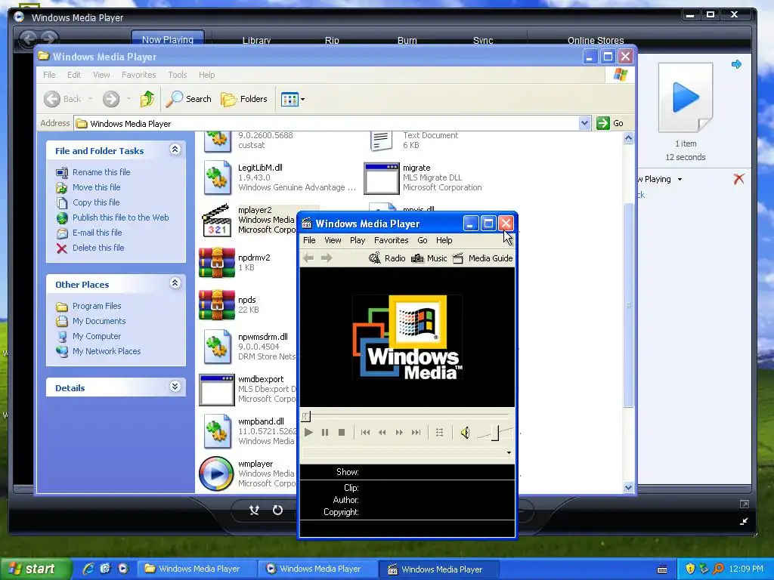Image resolution: width=774 pixels, height=580 pixels.
Task: Open the Radio guide in small player
Action: pos(388,258)
